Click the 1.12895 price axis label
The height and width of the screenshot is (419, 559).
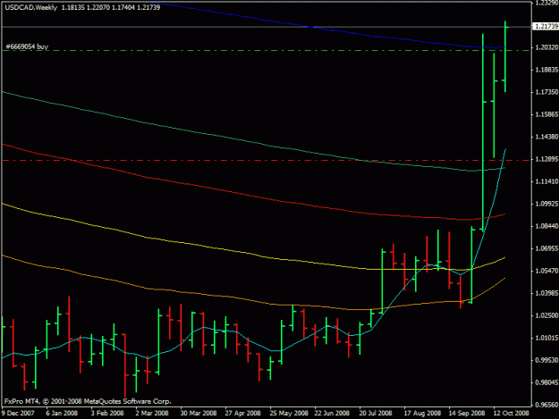pos(546,159)
